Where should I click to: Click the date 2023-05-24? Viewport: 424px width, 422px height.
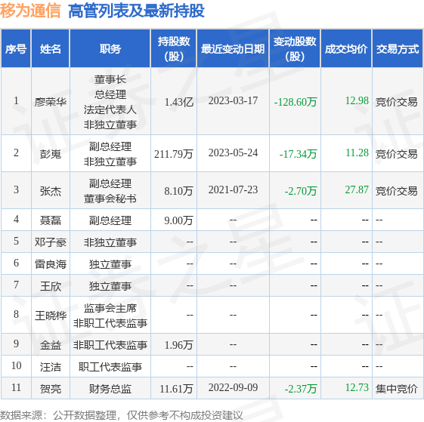[x=233, y=153]
